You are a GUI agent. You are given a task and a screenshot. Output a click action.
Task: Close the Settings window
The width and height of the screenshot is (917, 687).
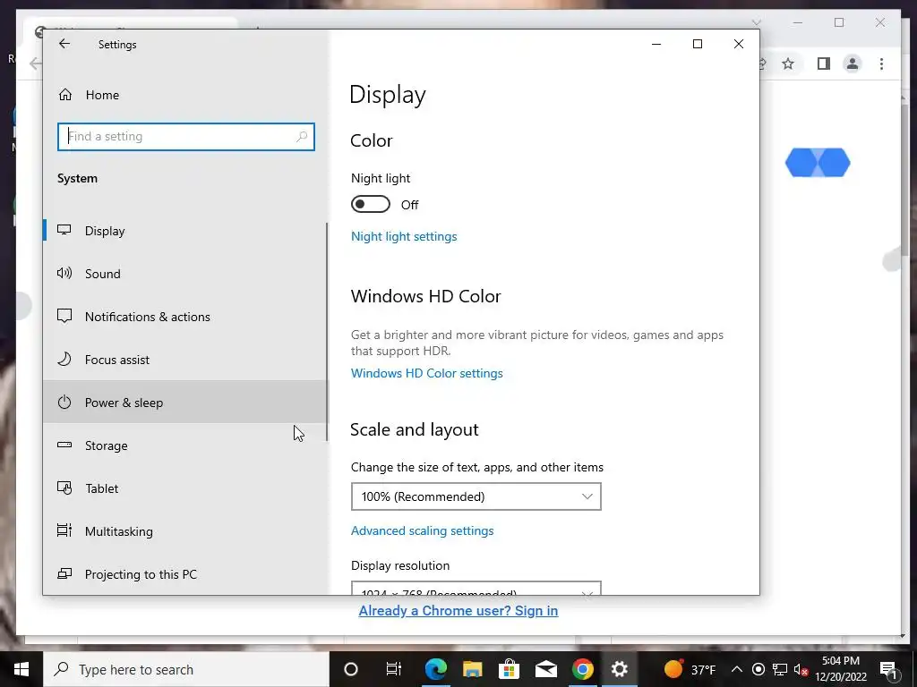tap(739, 44)
